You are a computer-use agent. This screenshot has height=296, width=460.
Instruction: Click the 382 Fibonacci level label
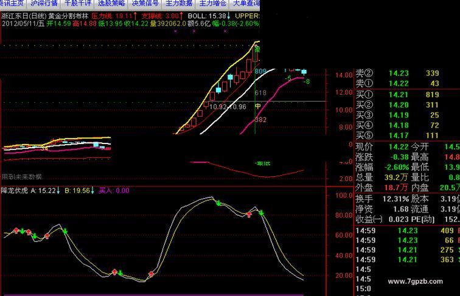pos(260,120)
